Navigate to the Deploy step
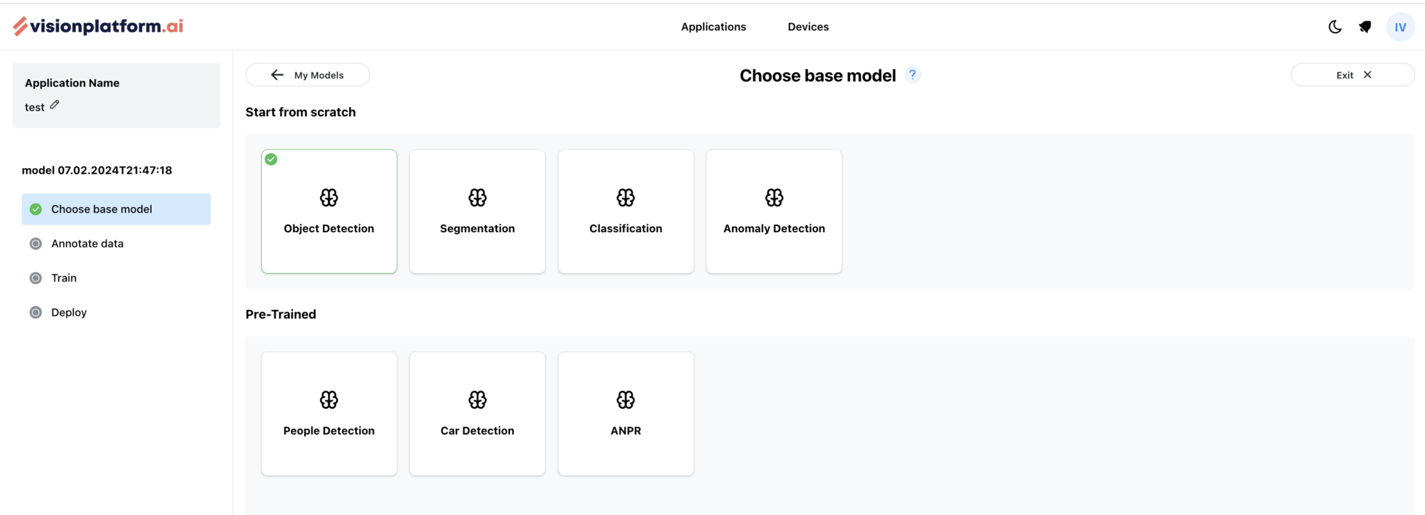 [69, 313]
